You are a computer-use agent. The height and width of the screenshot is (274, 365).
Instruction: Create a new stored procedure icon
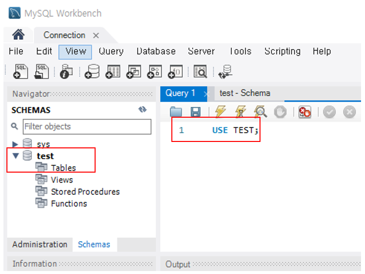[155, 72]
